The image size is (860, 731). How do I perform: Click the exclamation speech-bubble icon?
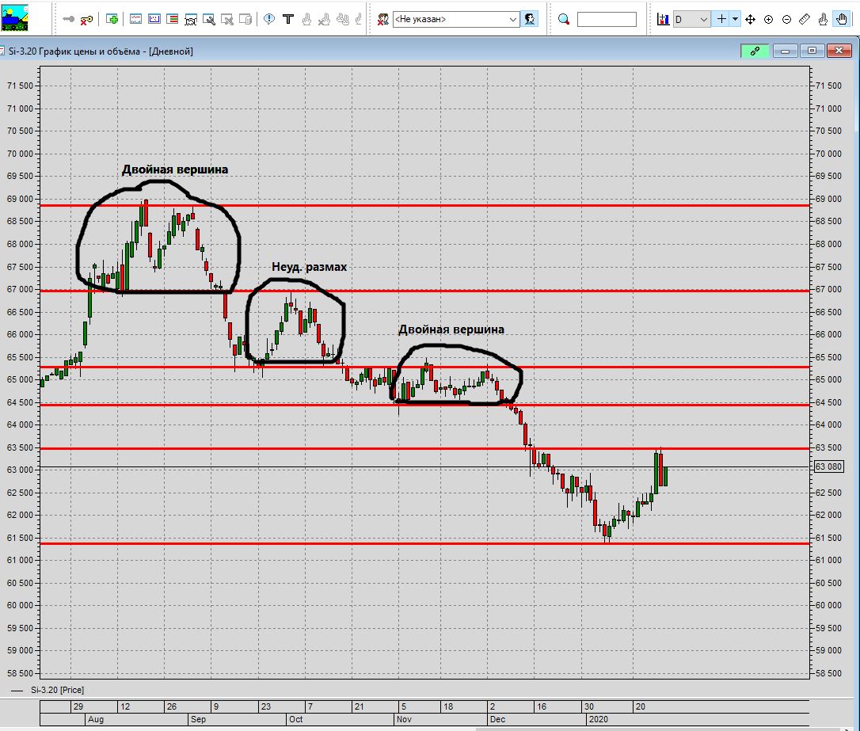pos(268,19)
